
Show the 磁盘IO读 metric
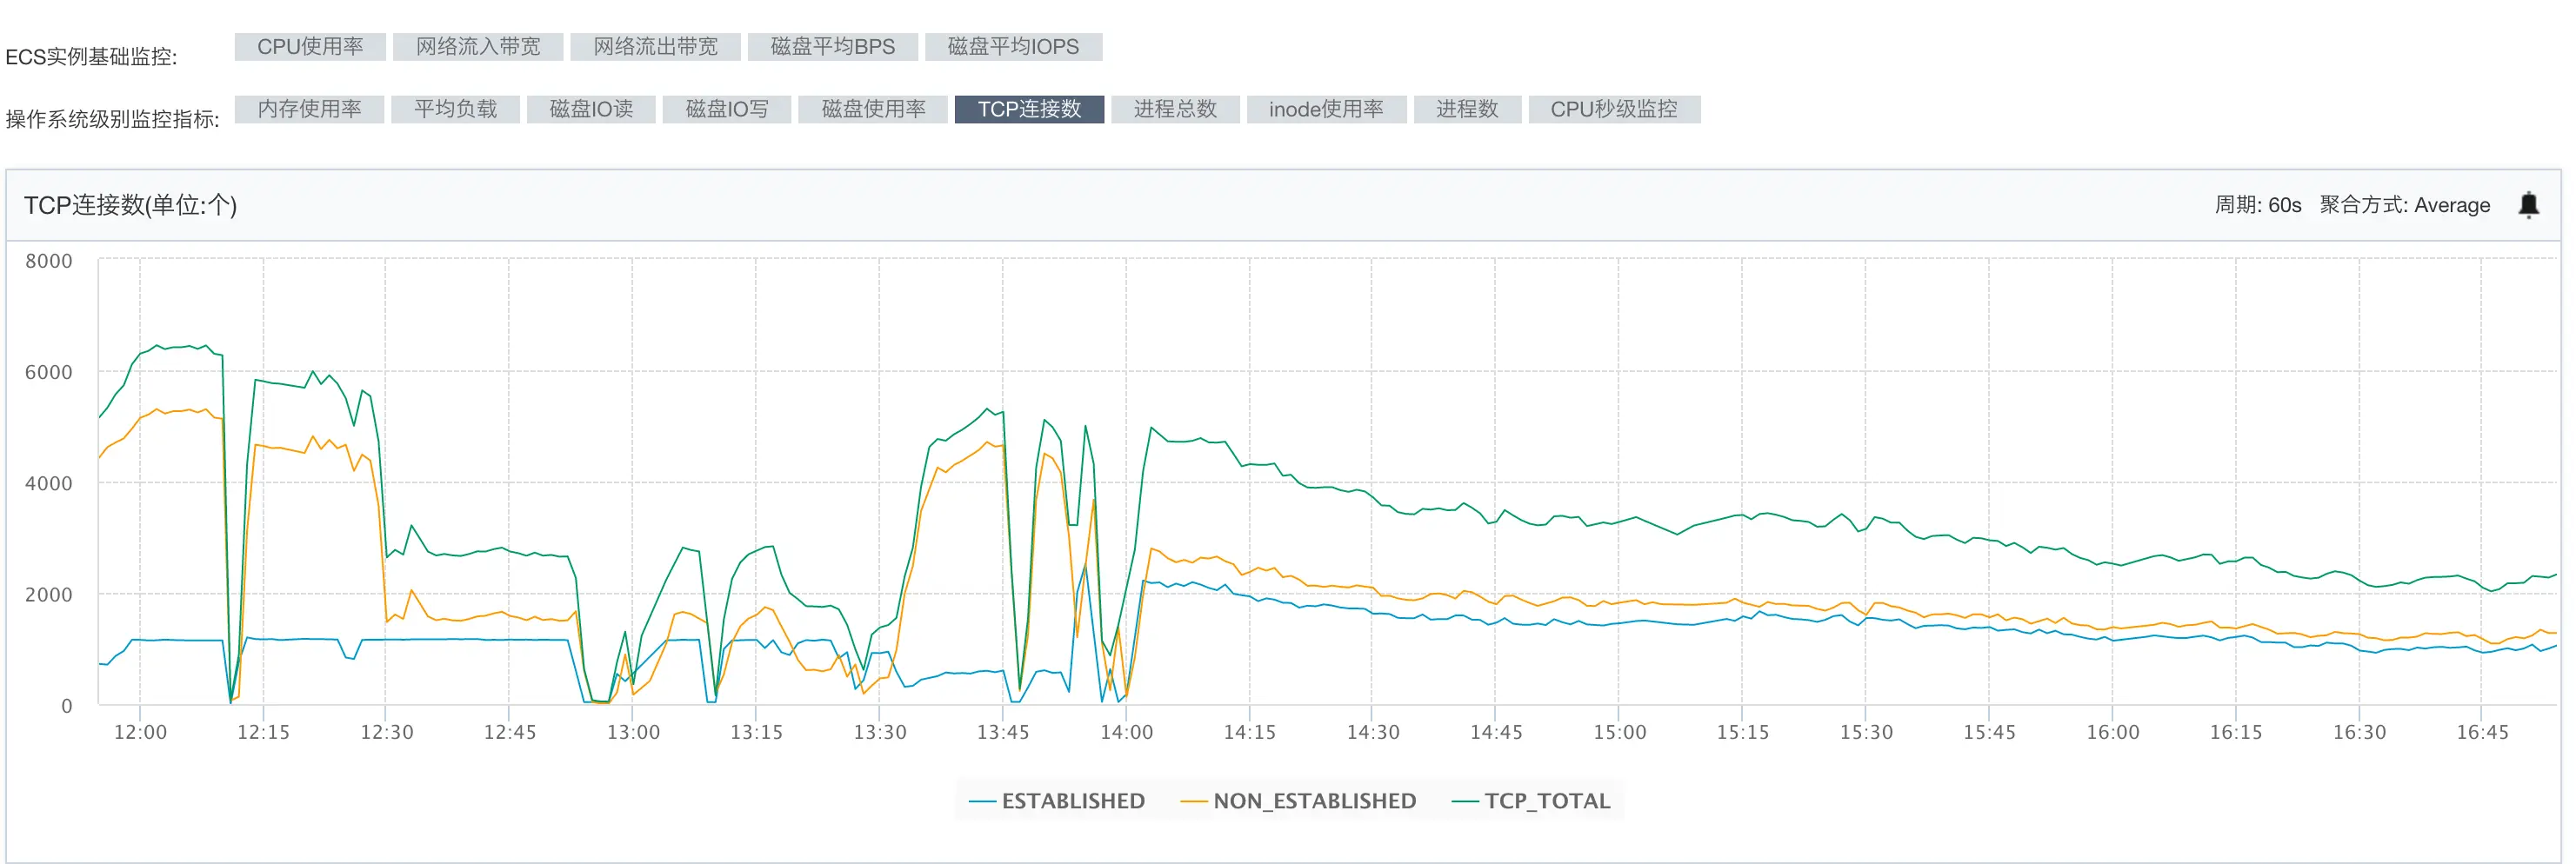pos(591,109)
